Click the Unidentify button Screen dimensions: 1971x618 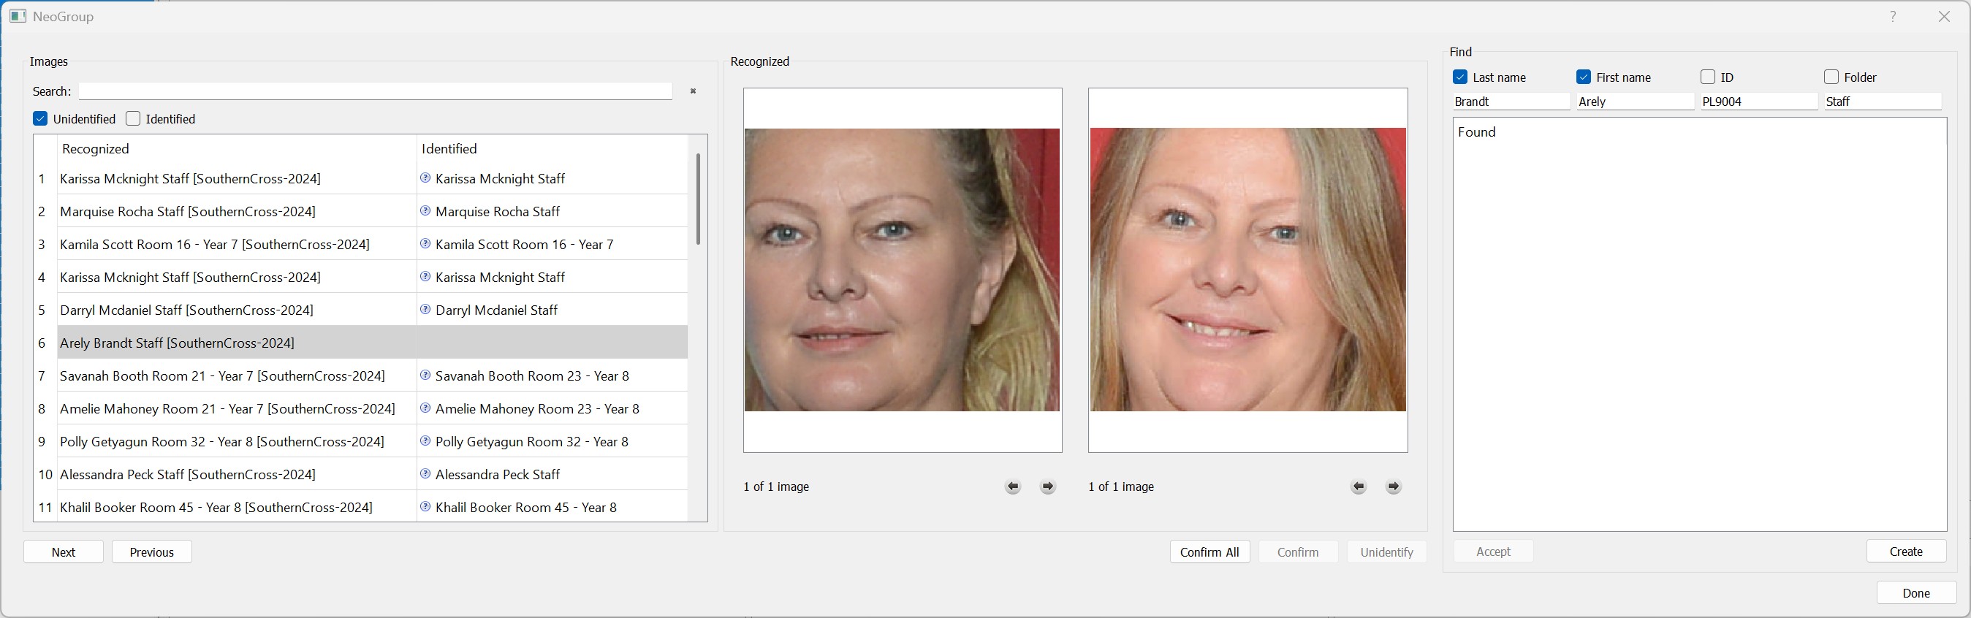(x=1386, y=552)
